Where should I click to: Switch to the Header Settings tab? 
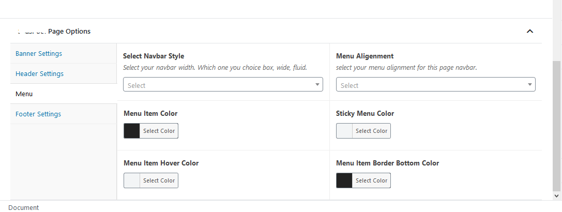coord(40,73)
